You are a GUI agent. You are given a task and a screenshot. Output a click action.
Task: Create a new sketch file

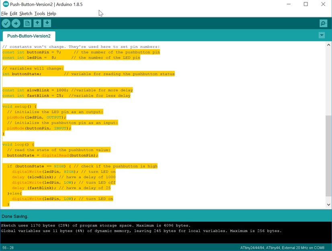pyautogui.click(x=27, y=23)
